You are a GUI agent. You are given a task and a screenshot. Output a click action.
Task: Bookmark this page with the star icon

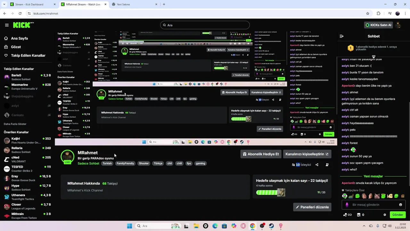[368, 13]
